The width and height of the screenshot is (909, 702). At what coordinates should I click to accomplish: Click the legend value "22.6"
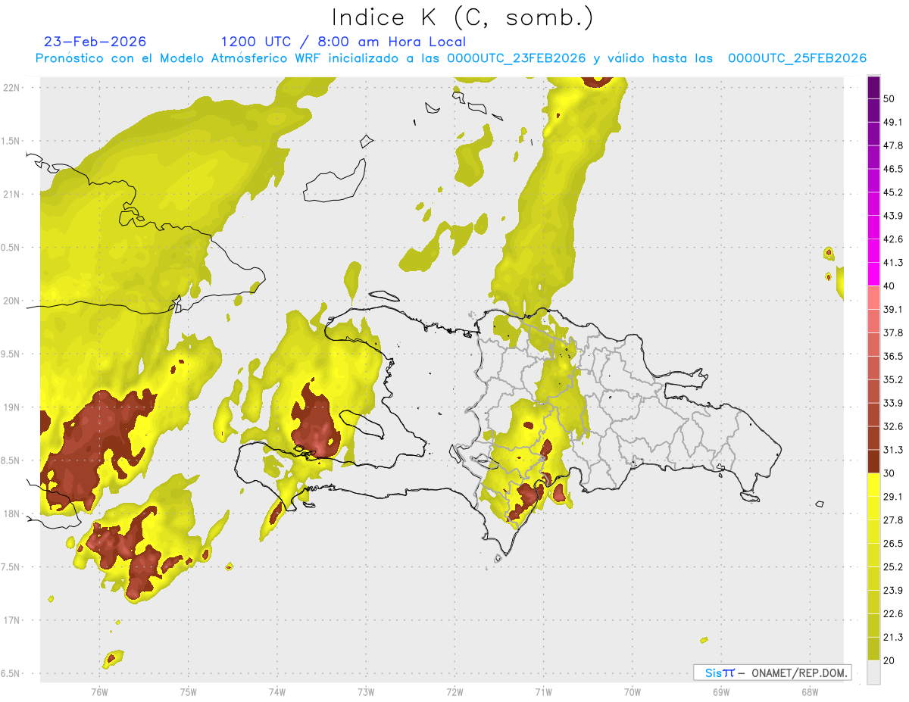(893, 614)
